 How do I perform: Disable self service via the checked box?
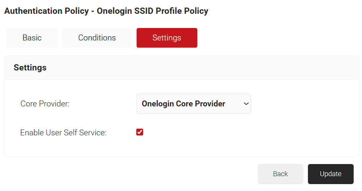click(140, 132)
